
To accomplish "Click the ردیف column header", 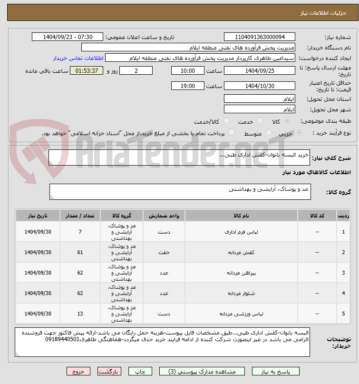I will (x=343, y=216).
